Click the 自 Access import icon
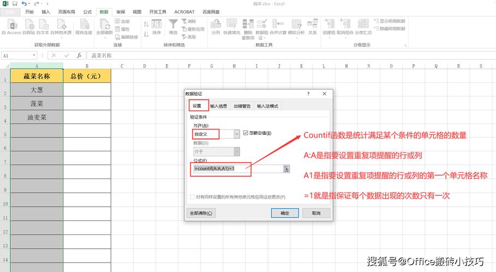The image size is (496, 272). (12, 24)
